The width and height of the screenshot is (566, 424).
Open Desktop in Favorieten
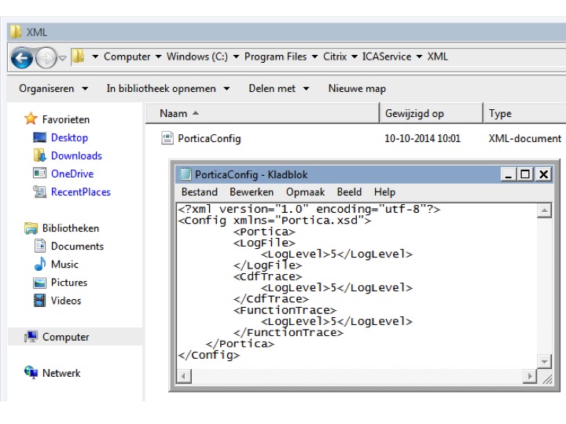coord(69,137)
